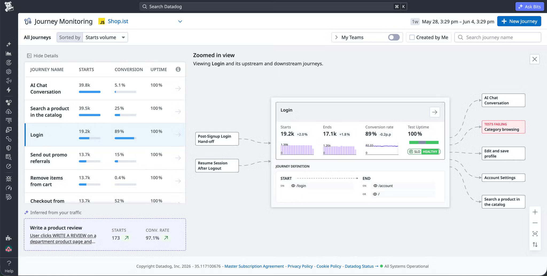Image resolution: width=547 pixels, height=276 pixels.
Task: Select the Category browsing node
Action: [x=503, y=127]
